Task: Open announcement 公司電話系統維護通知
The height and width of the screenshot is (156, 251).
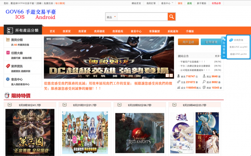Action: pyautogui.click(x=195, y=70)
